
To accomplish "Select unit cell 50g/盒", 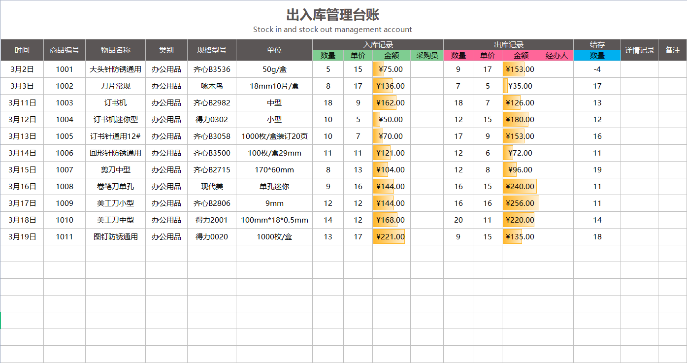I will [x=274, y=69].
